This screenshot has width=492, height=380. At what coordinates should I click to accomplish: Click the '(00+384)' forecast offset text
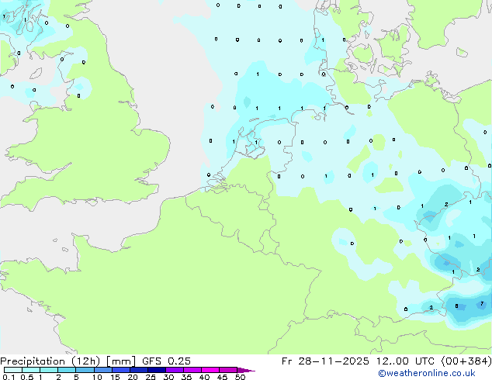click(x=466, y=361)
